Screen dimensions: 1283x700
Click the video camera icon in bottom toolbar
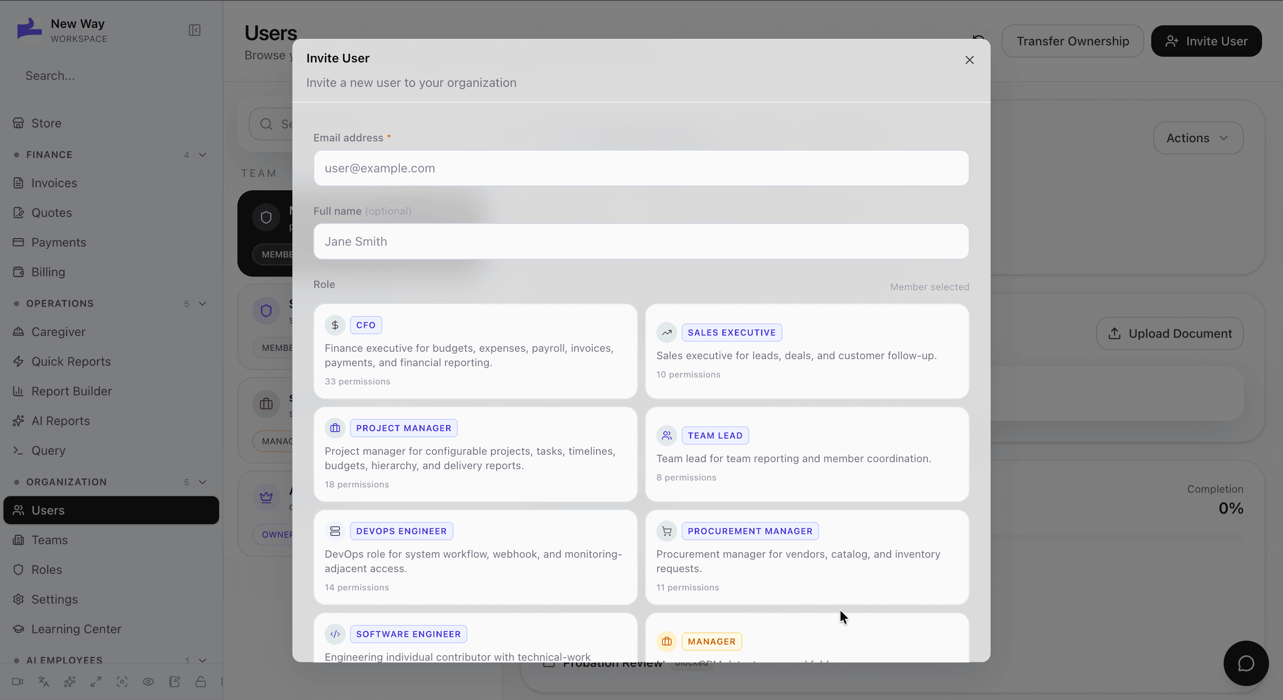pos(17,682)
